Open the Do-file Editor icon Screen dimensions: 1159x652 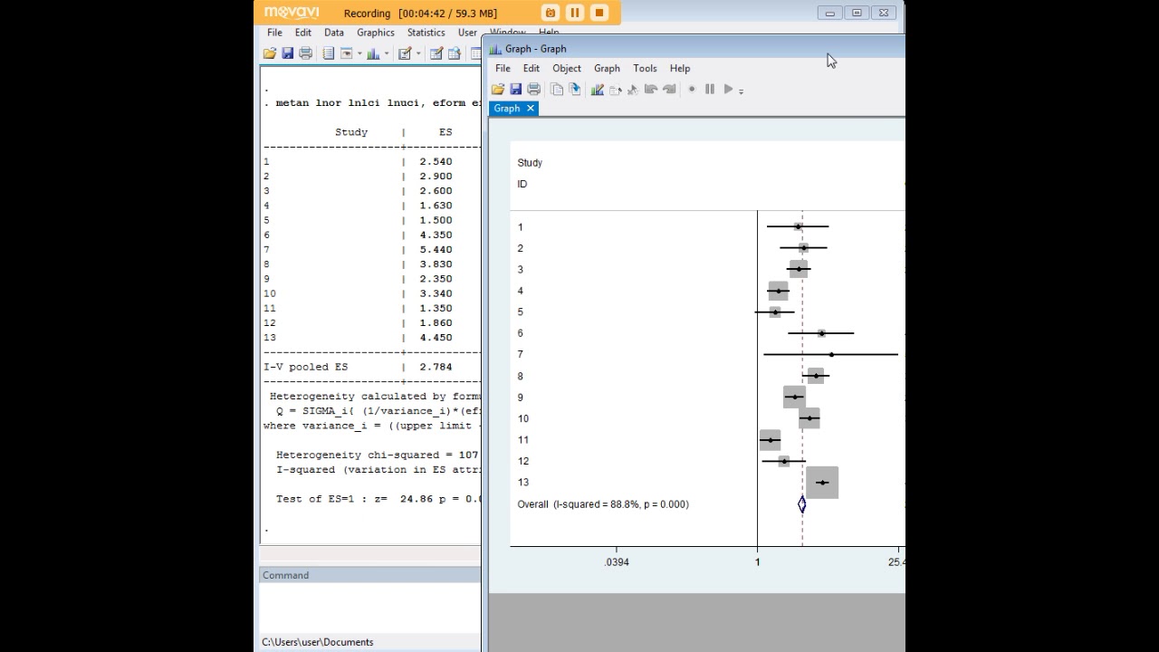tap(405, 53)
